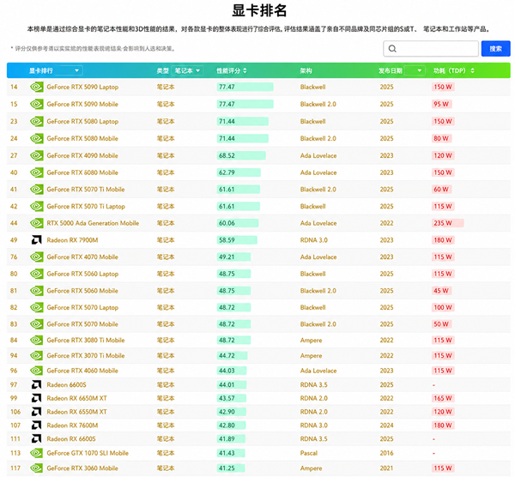Open Radeon RX 6600S link

71,439
